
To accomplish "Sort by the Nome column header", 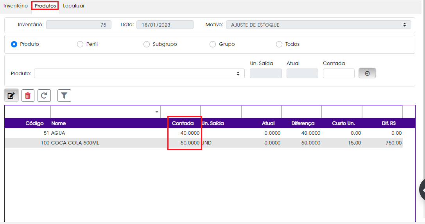I will pos(59,123).
